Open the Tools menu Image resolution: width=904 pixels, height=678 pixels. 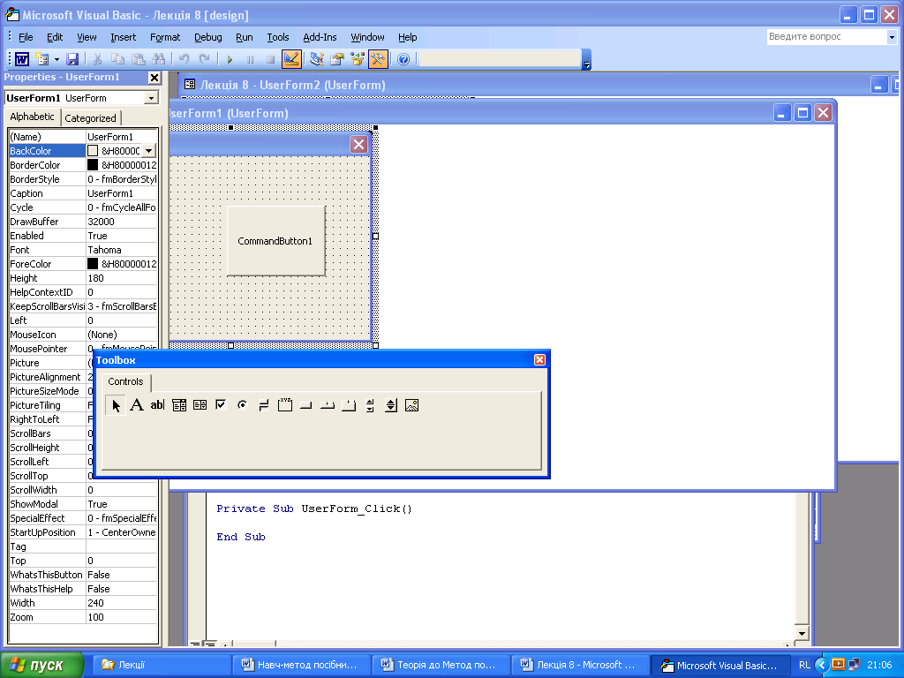point(277,37)
